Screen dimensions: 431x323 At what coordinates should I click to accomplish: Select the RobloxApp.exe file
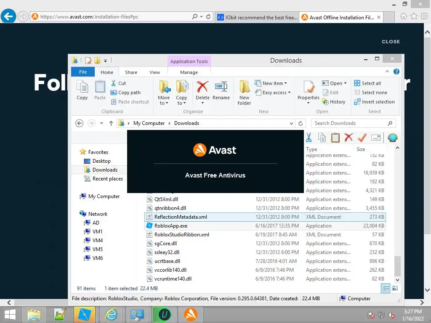(265, 226)
